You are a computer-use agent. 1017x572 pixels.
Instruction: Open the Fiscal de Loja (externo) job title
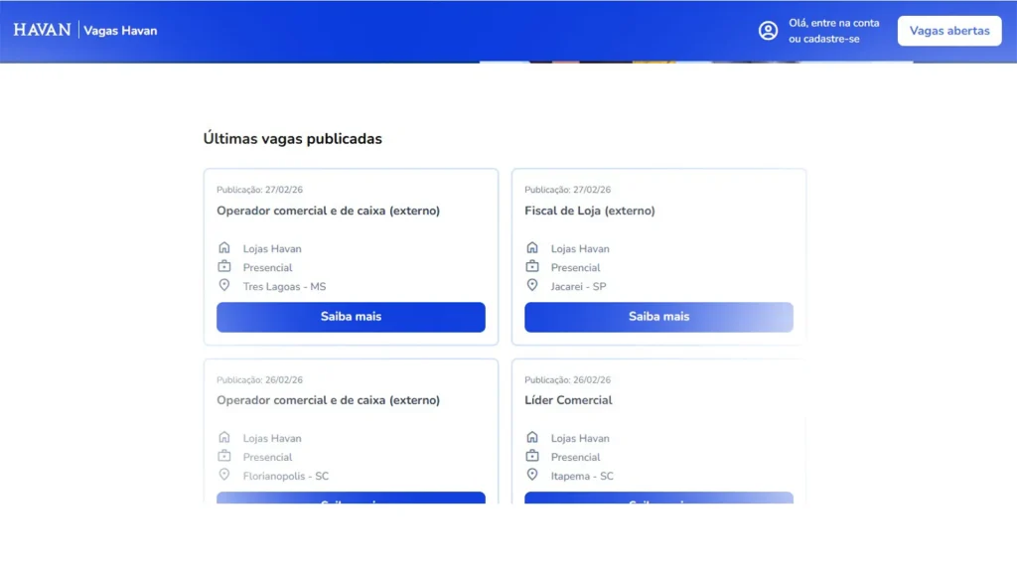coord(589,211)
